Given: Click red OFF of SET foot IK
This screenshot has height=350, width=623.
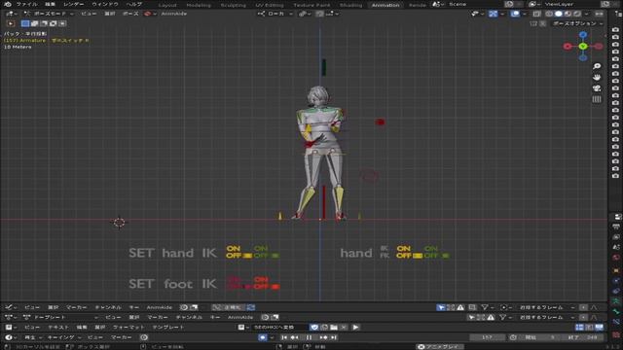Looking at the screenshot, I should 262,287.
